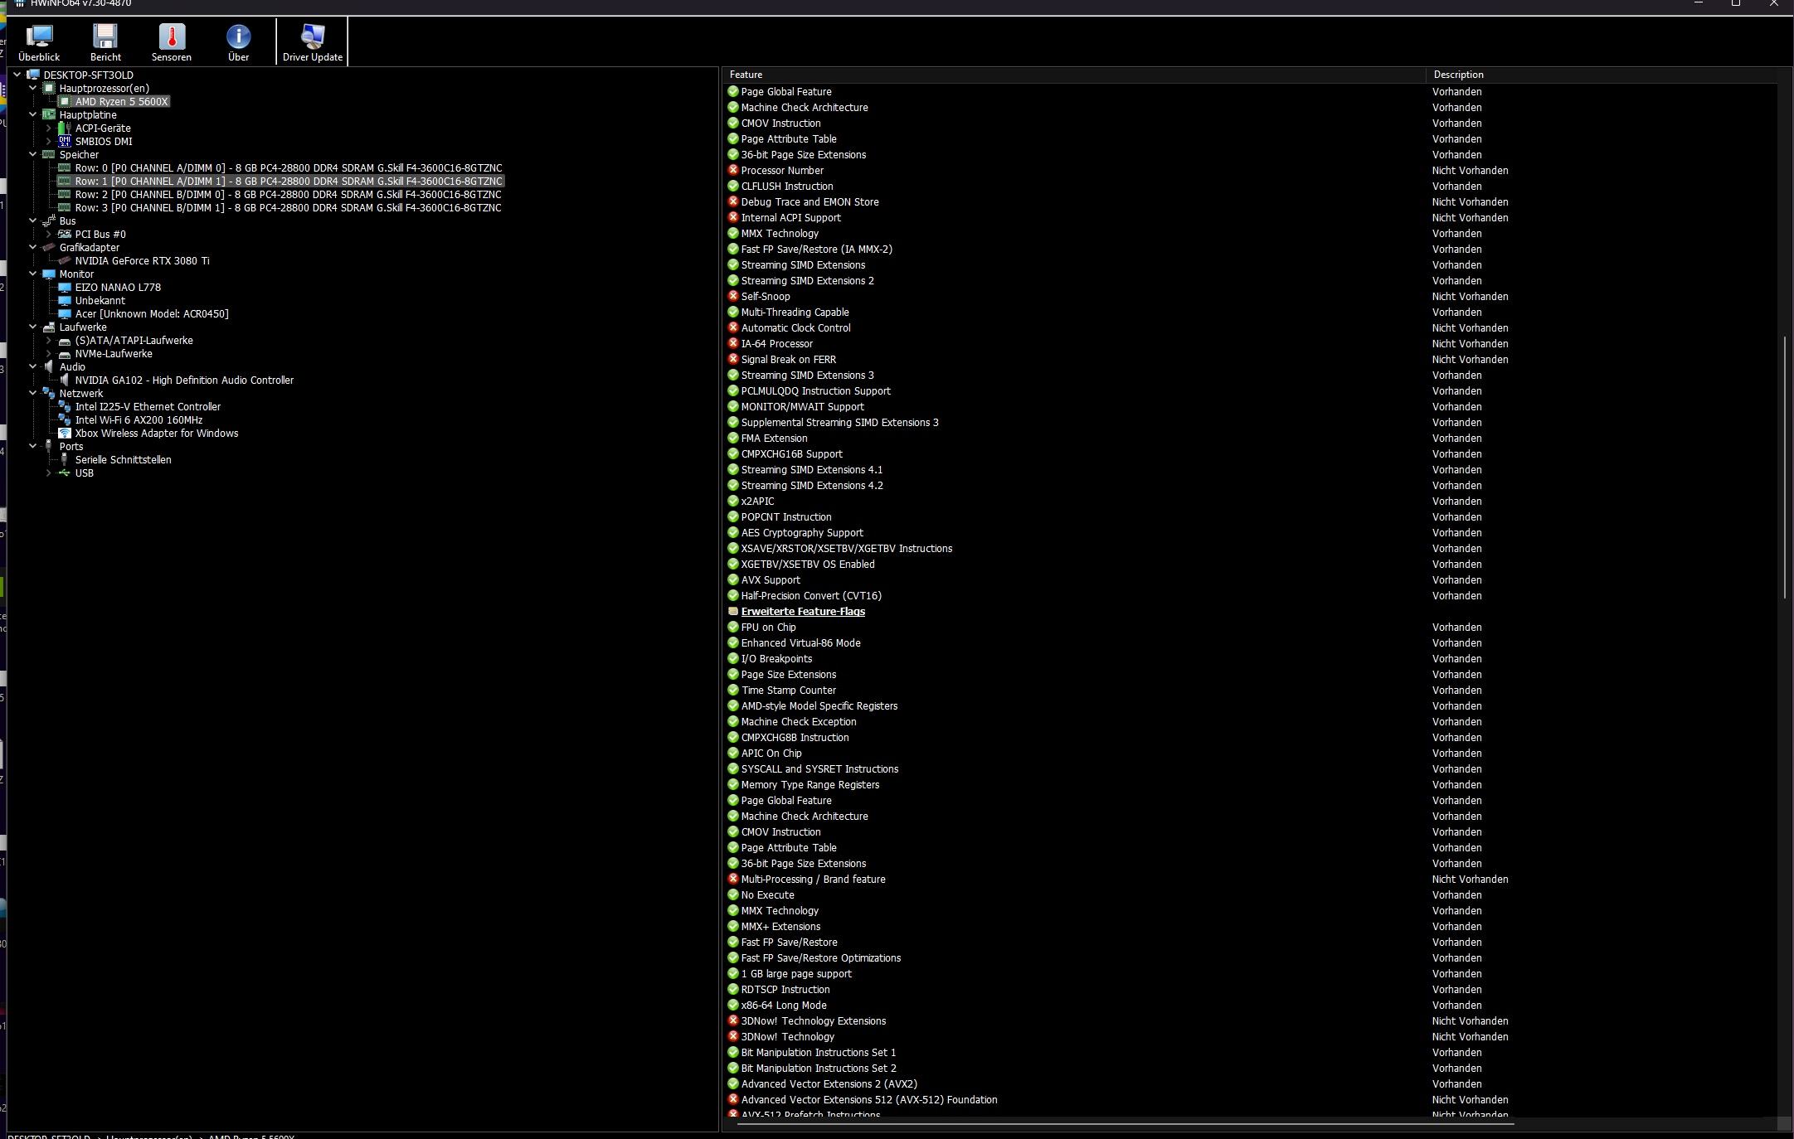Click the vertical scrollbar thumb in feature list
Screen dimensions: 1794x1139
pyautogui.click(x=1784, y=466)
